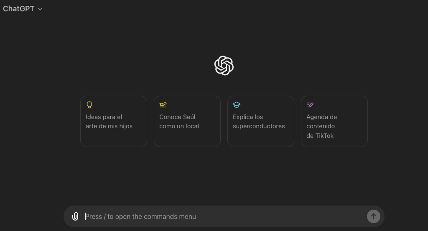This screenshot has width=428, height=231.
Task: Click the blank space right of the placeholder text
Action: click(281, 216)
